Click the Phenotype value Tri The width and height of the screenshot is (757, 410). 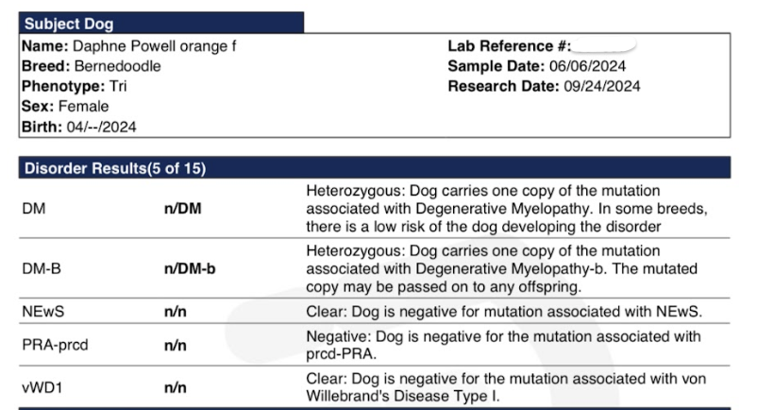[118, 87]
